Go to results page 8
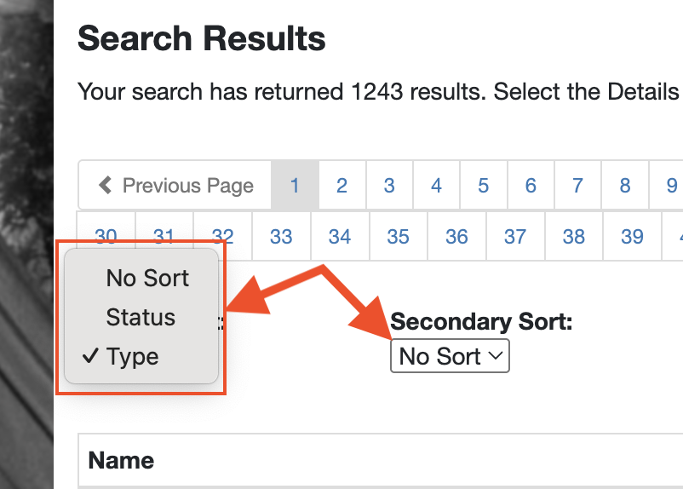Viewport: 683px width, 489px height. [x=625, y=185]
